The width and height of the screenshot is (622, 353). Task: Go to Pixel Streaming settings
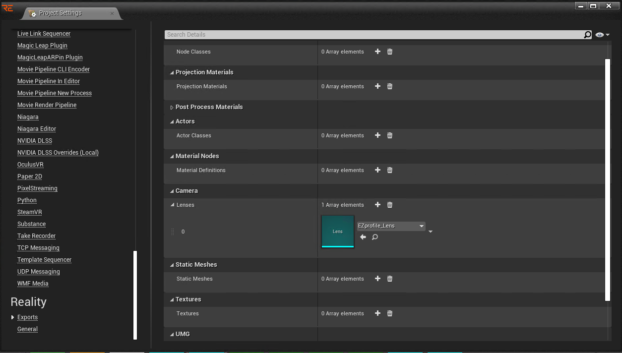pyautogui.click(x=37, y=188)
